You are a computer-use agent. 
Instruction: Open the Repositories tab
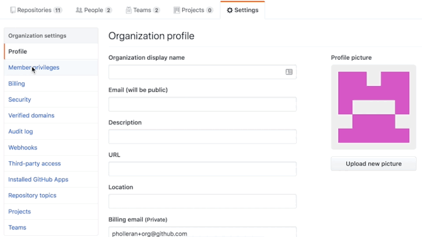click(x=36, y=10)
